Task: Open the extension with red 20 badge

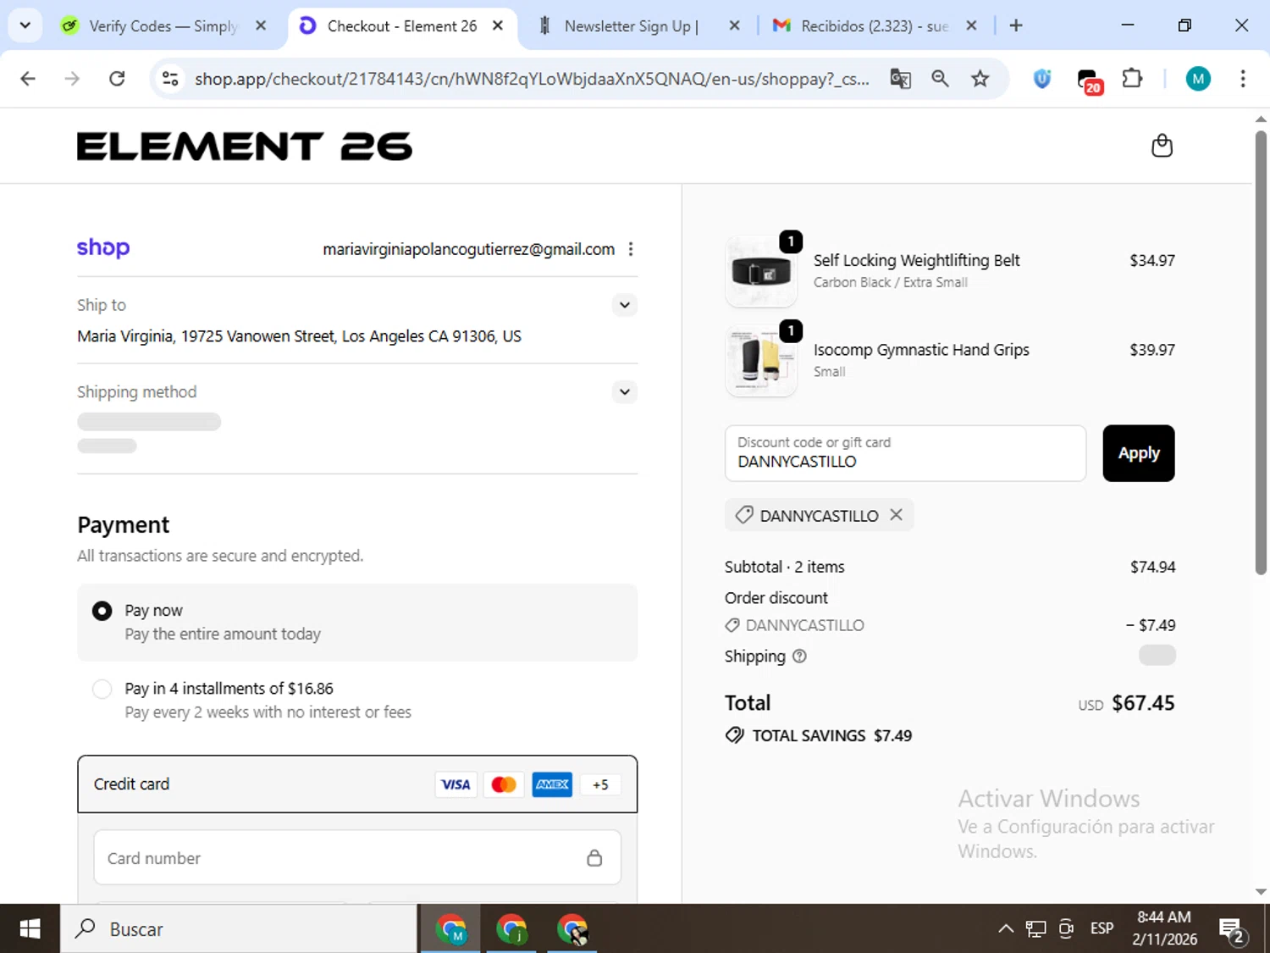Action: [1089, 80]
